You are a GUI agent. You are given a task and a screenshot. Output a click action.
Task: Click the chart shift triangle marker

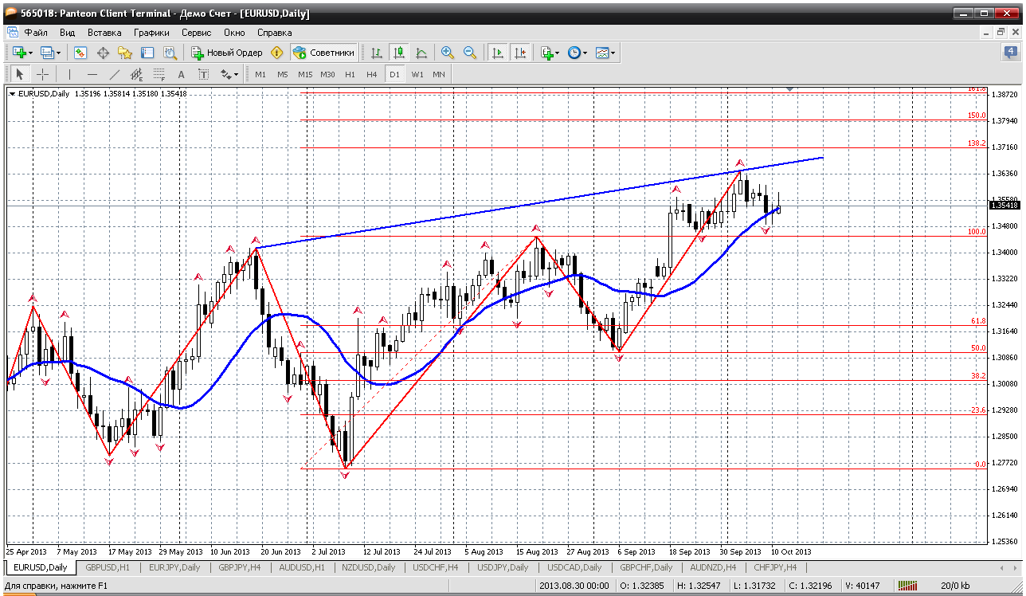click(x=789, y=89)
